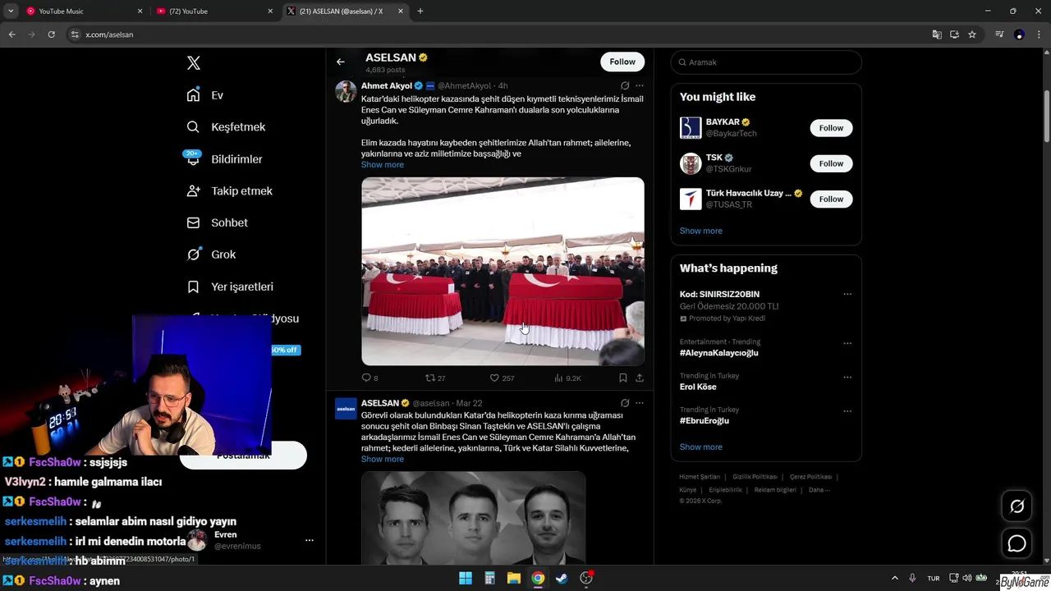This screenshot has width=1051, height=591.
Task: Click the X logo in sidebar
Action: (x=194, y=63)
